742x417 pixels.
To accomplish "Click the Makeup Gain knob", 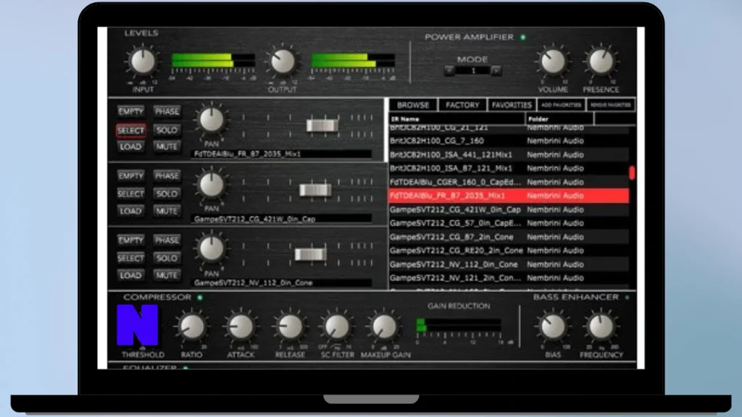I will point(384,327).
